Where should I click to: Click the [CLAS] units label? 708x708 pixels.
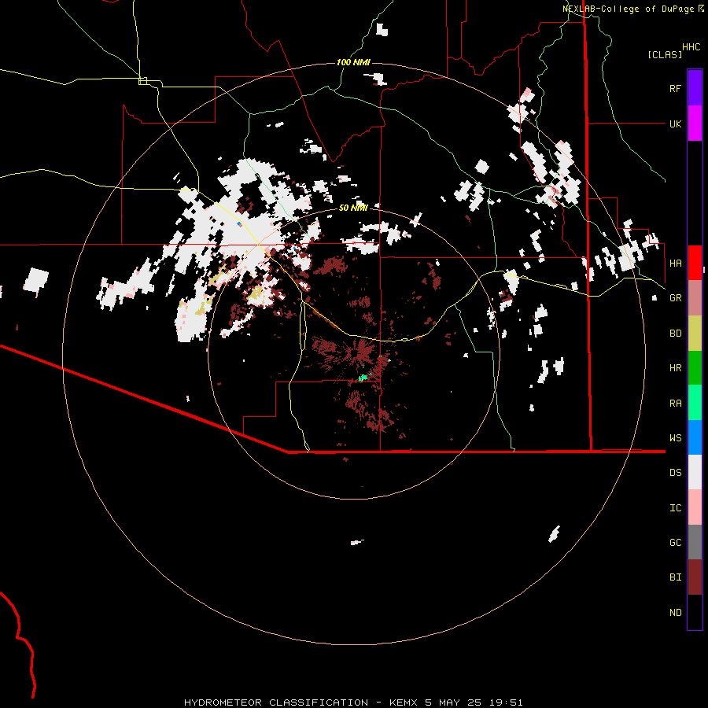665,54
